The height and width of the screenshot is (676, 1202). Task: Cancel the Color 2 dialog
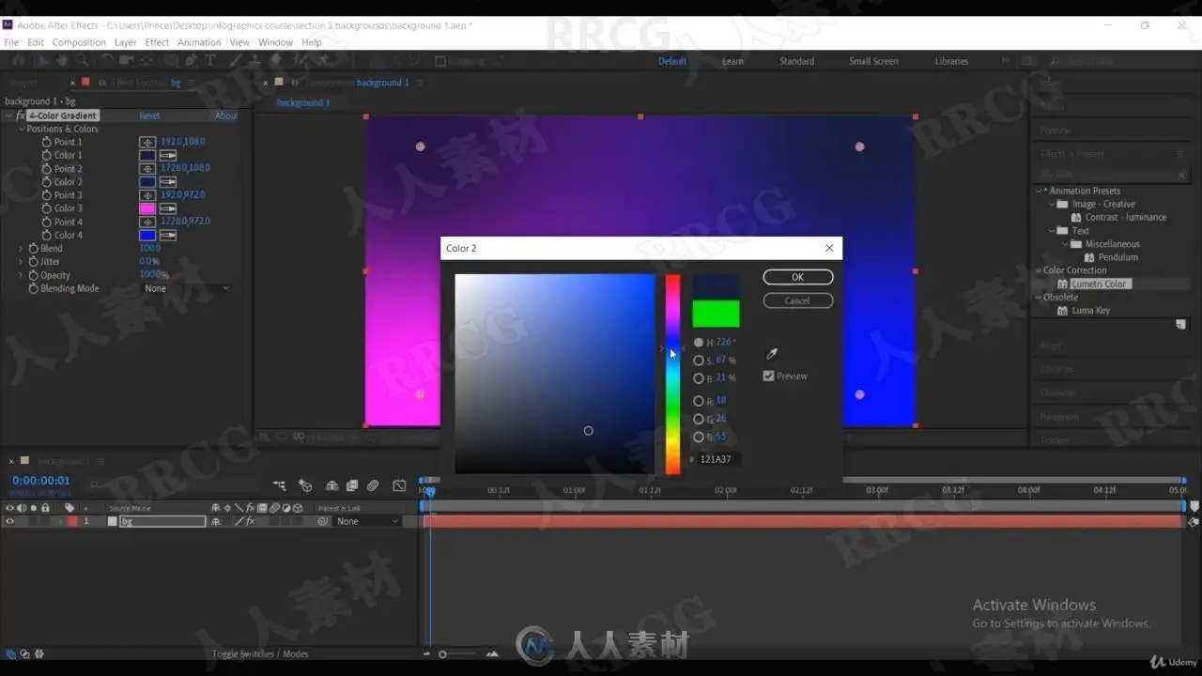(x=797, y=300)
